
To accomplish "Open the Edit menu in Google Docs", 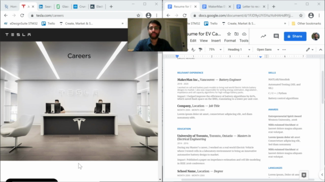I will tap(193, 40).
